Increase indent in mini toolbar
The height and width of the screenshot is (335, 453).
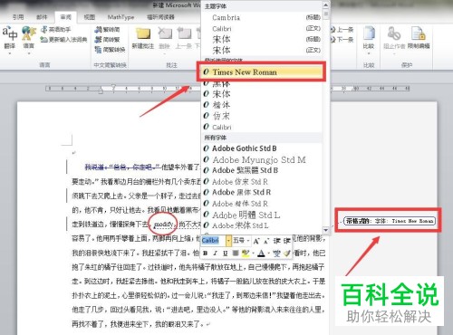tap(287, 241)
